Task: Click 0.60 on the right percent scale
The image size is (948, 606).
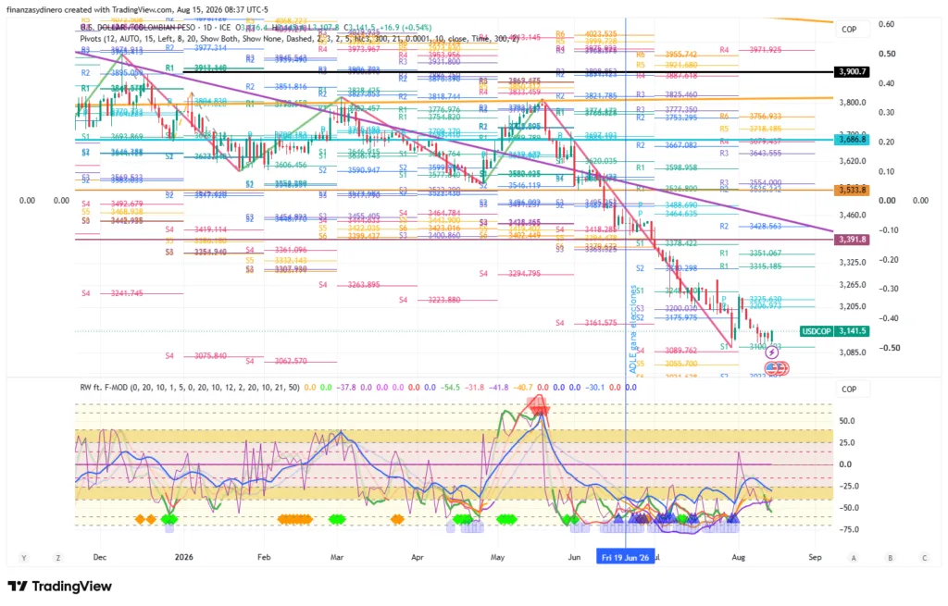Action: (x=887, y=24)
